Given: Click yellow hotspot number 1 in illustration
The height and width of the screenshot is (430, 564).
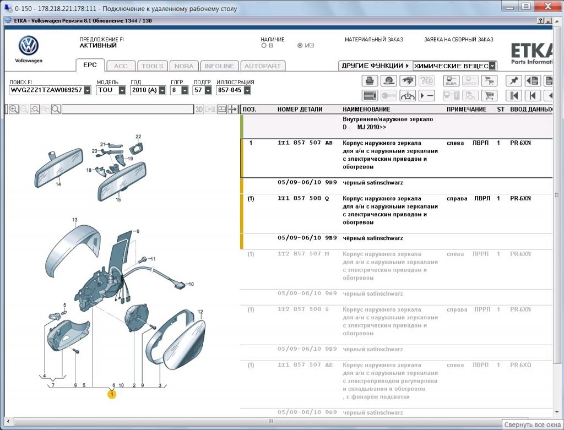Looking at the screenshot, I should coord(112,394).
